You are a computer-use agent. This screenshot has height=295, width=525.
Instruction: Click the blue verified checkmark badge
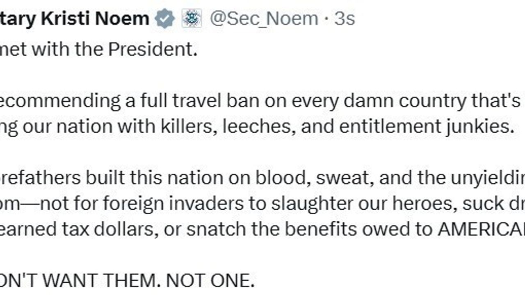tap(165, 19)
